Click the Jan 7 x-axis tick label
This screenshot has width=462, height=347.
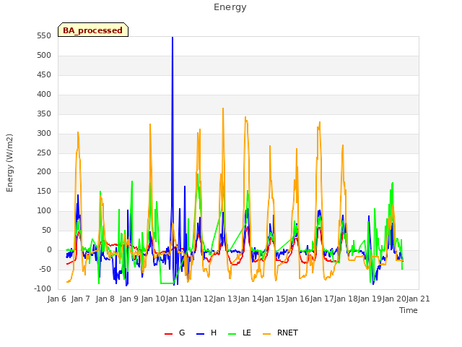[81, 299]
